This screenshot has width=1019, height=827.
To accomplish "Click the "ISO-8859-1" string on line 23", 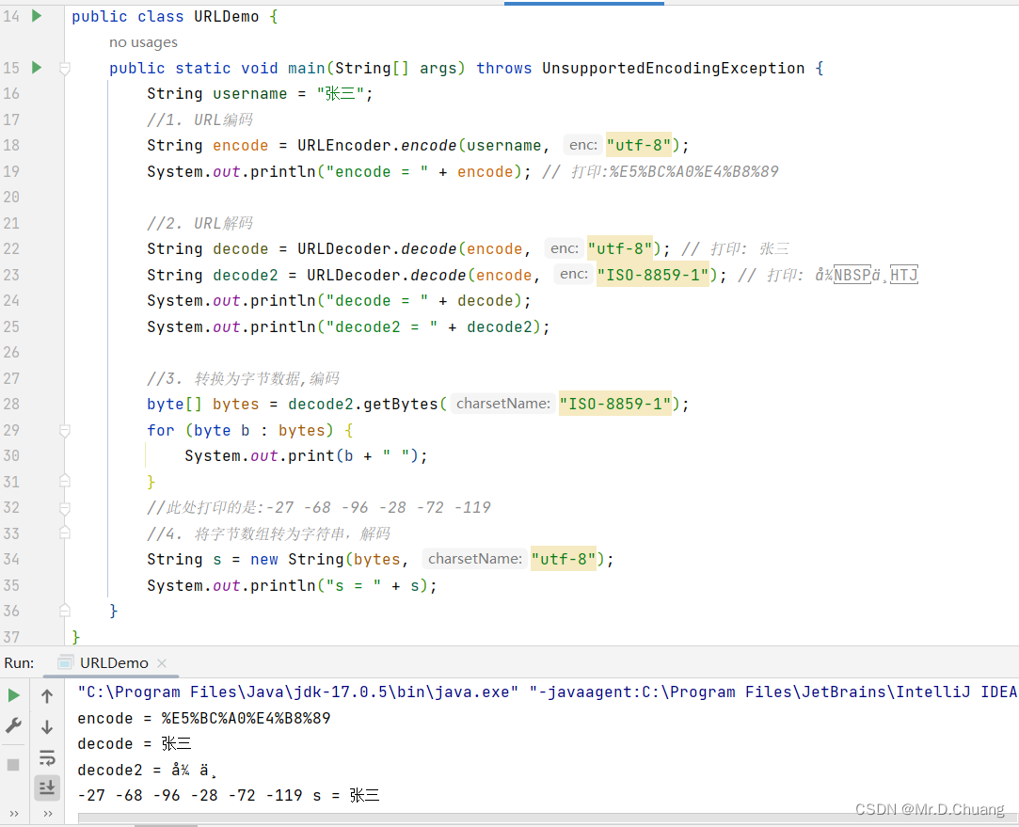I will (652, 275).
